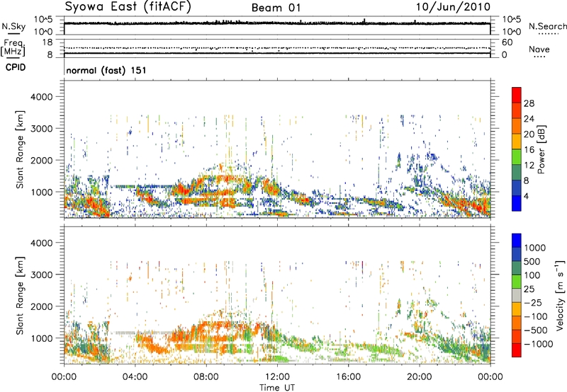Click the light green segment of Power colorbar
This screenshot has height=392, width=567.
(517, 157)
